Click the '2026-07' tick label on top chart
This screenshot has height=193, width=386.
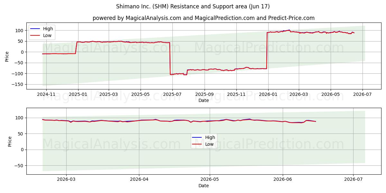click(x=363, y=94)
